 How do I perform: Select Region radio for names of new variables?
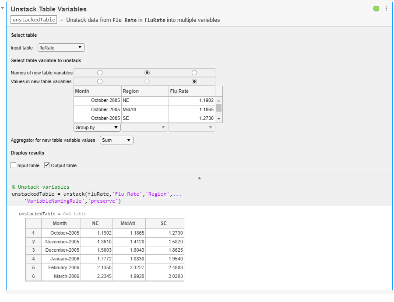[147, 73]
